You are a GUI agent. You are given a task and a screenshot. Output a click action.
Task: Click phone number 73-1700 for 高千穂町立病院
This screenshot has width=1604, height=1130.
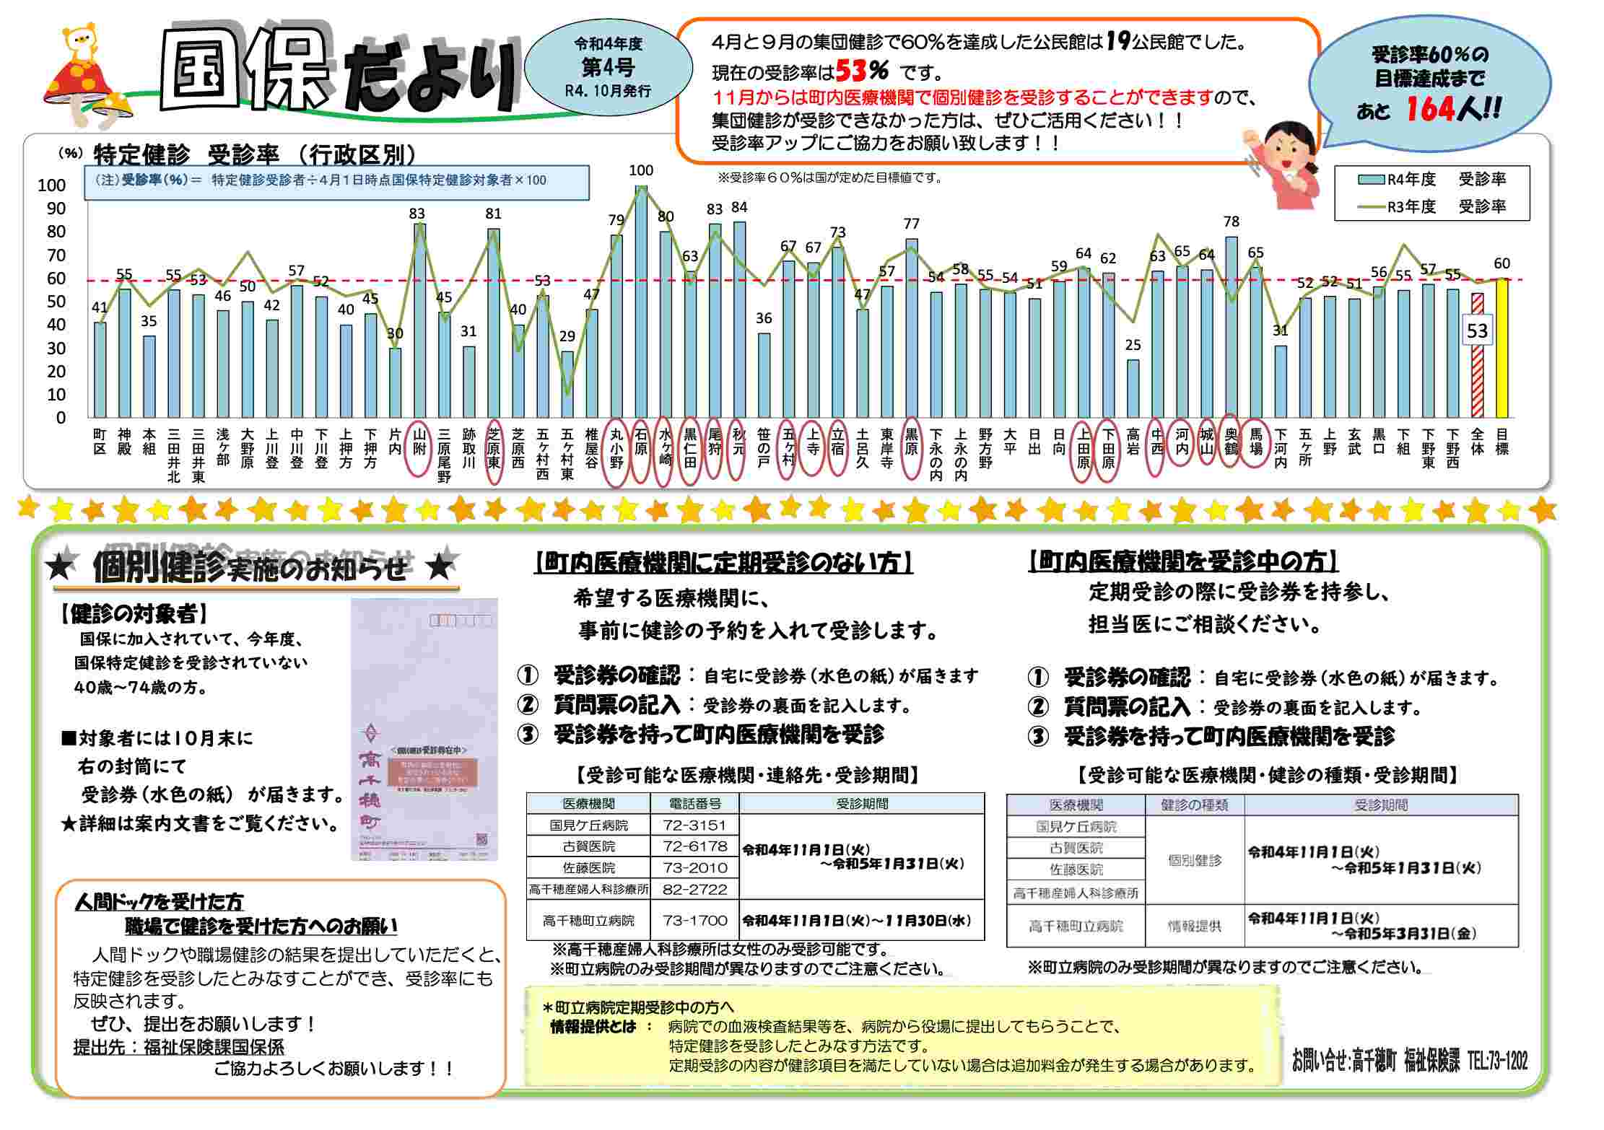coord(694,921)
